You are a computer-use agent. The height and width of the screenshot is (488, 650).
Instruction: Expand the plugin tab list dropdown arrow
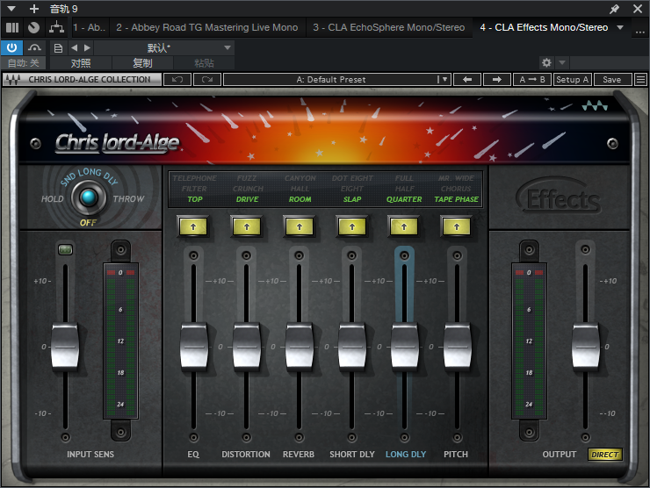tap(620, 28)
